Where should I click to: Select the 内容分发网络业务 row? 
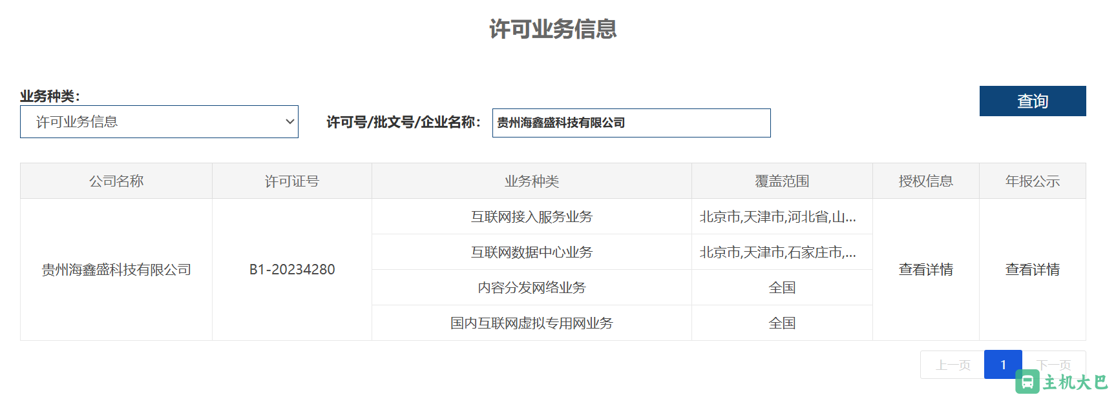point(531,288)
